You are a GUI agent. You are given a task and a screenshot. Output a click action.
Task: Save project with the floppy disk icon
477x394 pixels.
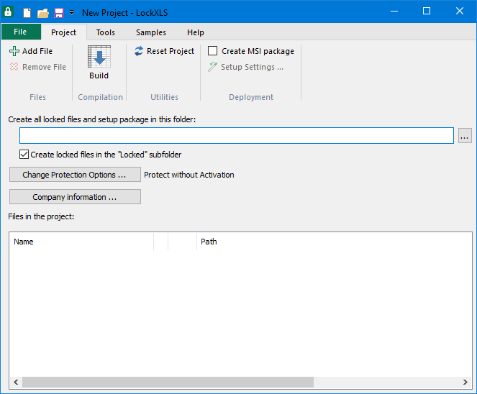click(59, 13)
